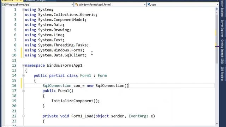
Task: Click the 'EventArgs' type in Form1_Load
Action: 138,116
